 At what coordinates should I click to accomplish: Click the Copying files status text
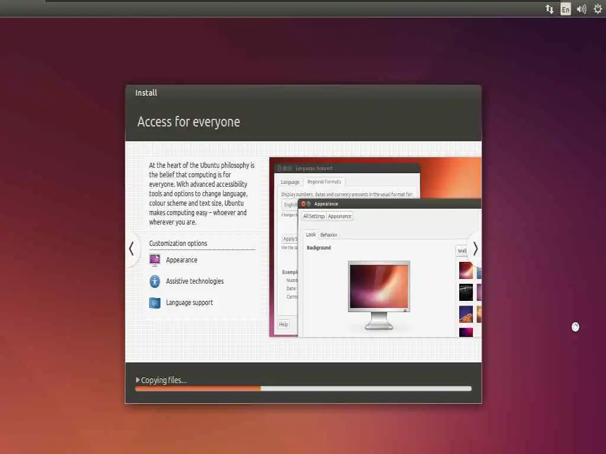[x=164, y=380]
